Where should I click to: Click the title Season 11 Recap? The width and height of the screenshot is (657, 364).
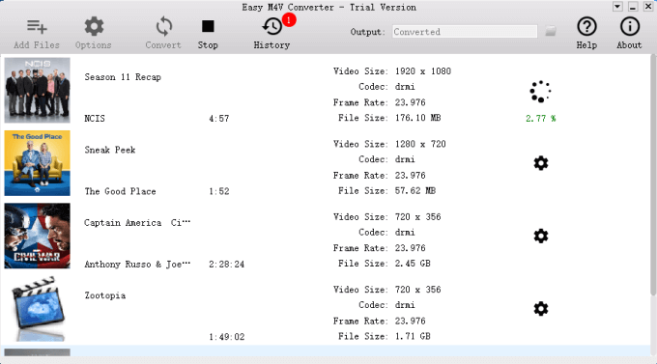123,77
